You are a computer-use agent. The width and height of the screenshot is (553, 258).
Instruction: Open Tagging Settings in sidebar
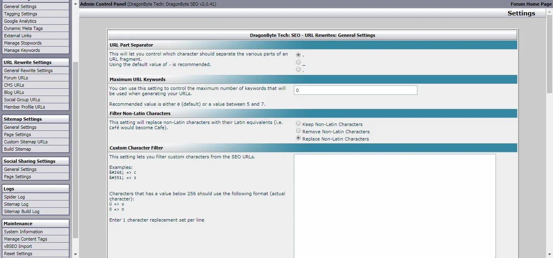35,14
